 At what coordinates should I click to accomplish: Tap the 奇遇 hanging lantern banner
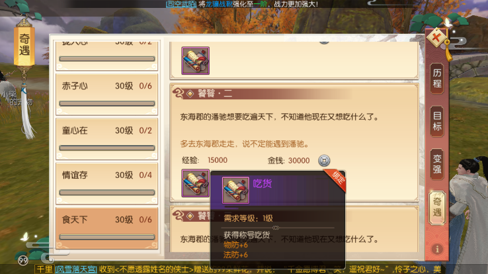pos(24,44)
